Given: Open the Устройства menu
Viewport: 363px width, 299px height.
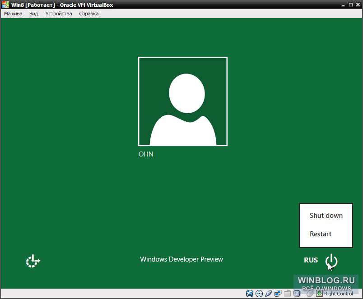Looking at the screenshot, I should [x=59, y=14].
